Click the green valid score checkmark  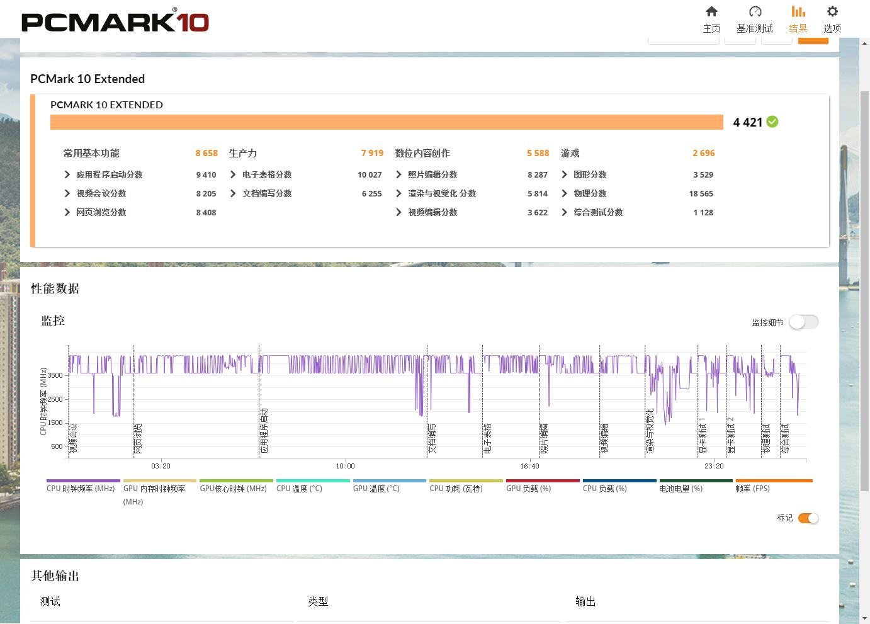772,122
